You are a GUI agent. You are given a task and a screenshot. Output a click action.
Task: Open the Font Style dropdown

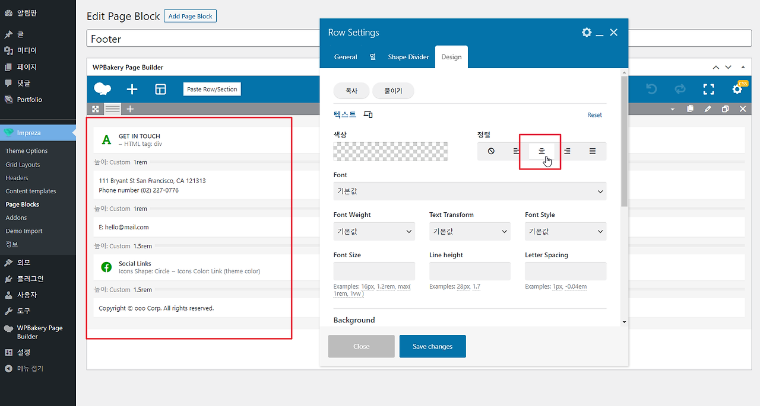pyautogui.click(x=565, y=231)
